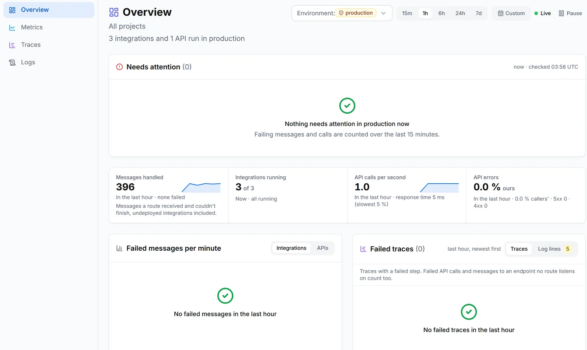Click the Metrics chart icon in sidebar
The image size is (587, 350).
[12, 27]
